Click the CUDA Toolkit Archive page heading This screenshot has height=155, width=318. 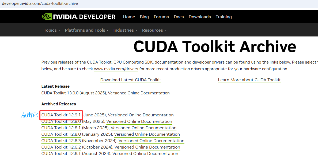click(x=215, y=47)
